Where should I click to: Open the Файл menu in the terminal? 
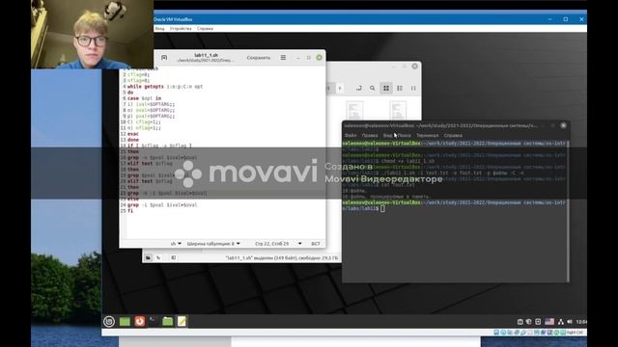[x=351, y=135]
